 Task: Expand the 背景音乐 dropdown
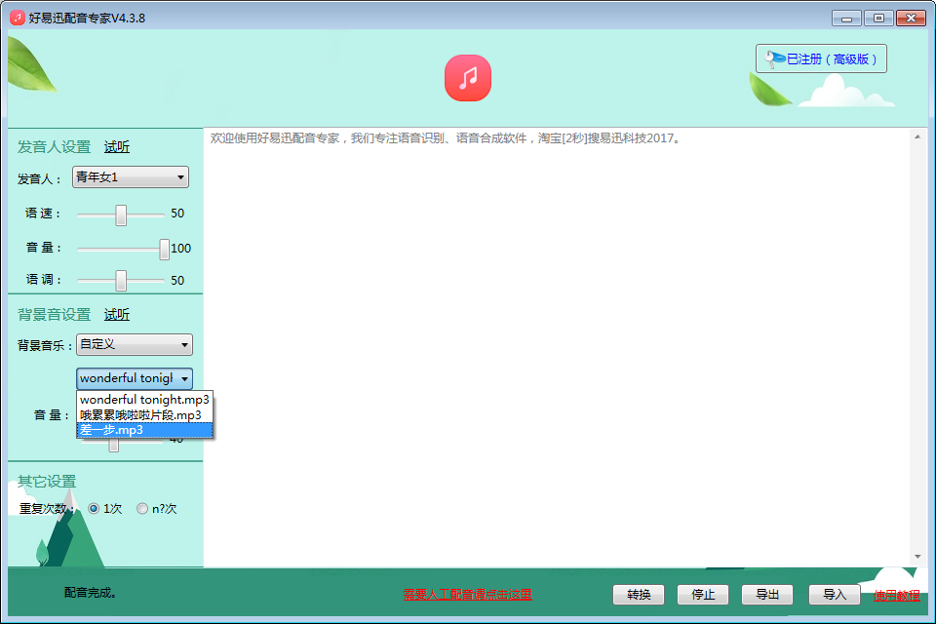pos(135,344)
